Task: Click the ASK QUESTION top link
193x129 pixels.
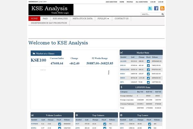Action: point(111,2)
